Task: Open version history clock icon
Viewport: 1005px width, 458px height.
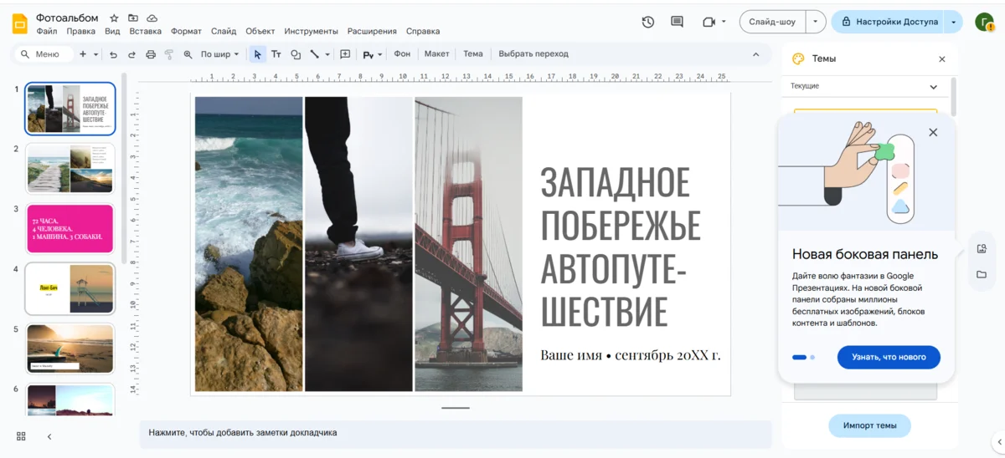Action: [647, 22]
